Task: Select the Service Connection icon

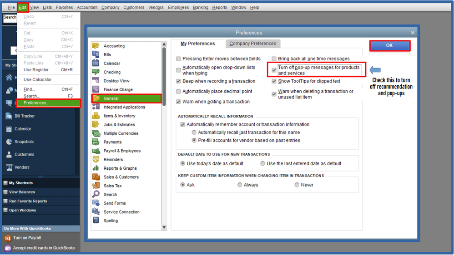Action: tap(96, 212)
